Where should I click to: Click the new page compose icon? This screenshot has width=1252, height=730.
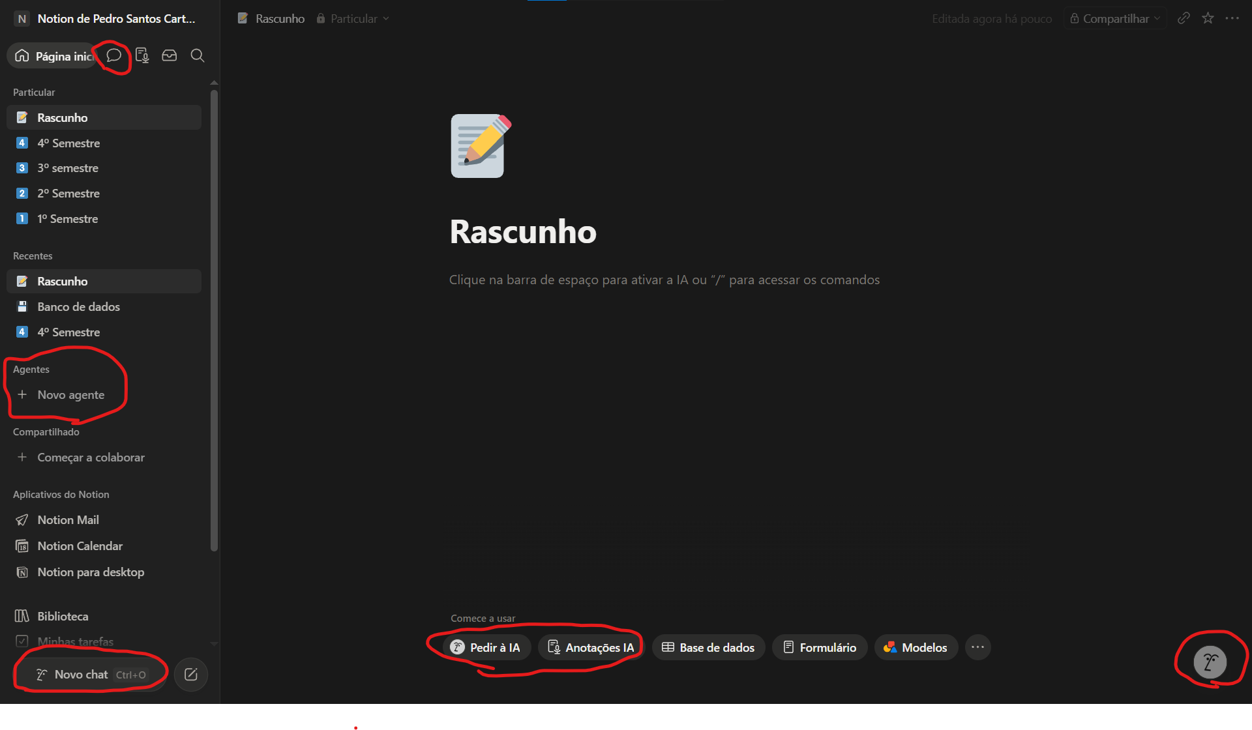pos(191,675)
